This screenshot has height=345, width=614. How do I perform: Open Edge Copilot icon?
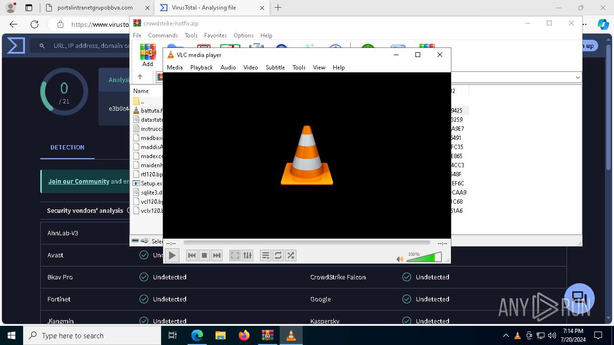tap(603, 24)
